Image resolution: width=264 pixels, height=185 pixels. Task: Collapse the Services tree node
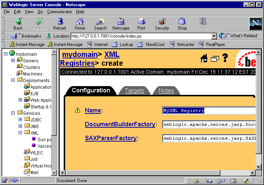[x=13, y=113]
